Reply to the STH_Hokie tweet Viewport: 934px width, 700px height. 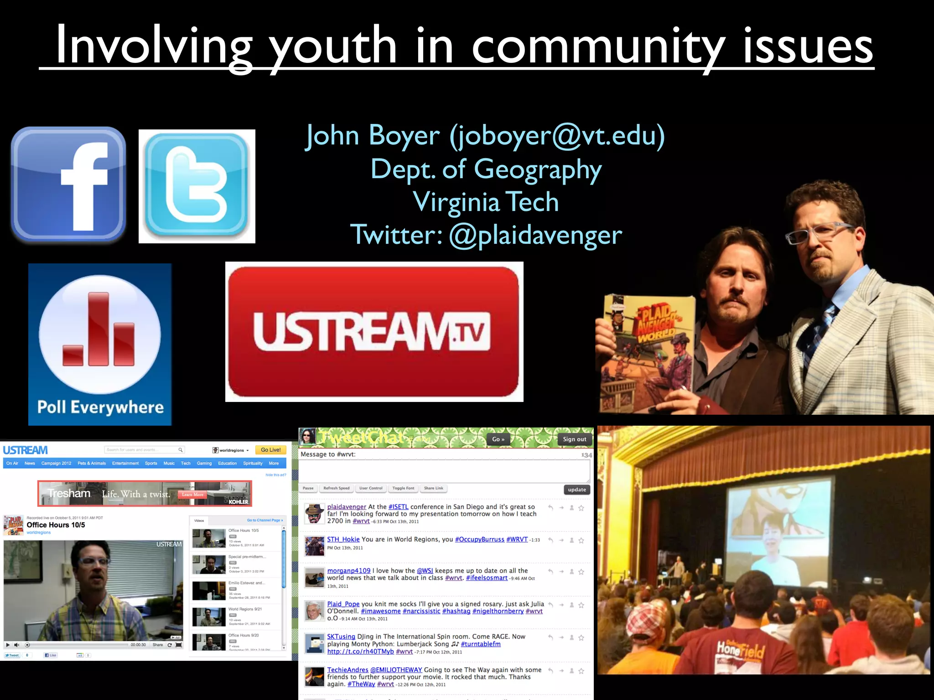(x=551, y=540)
